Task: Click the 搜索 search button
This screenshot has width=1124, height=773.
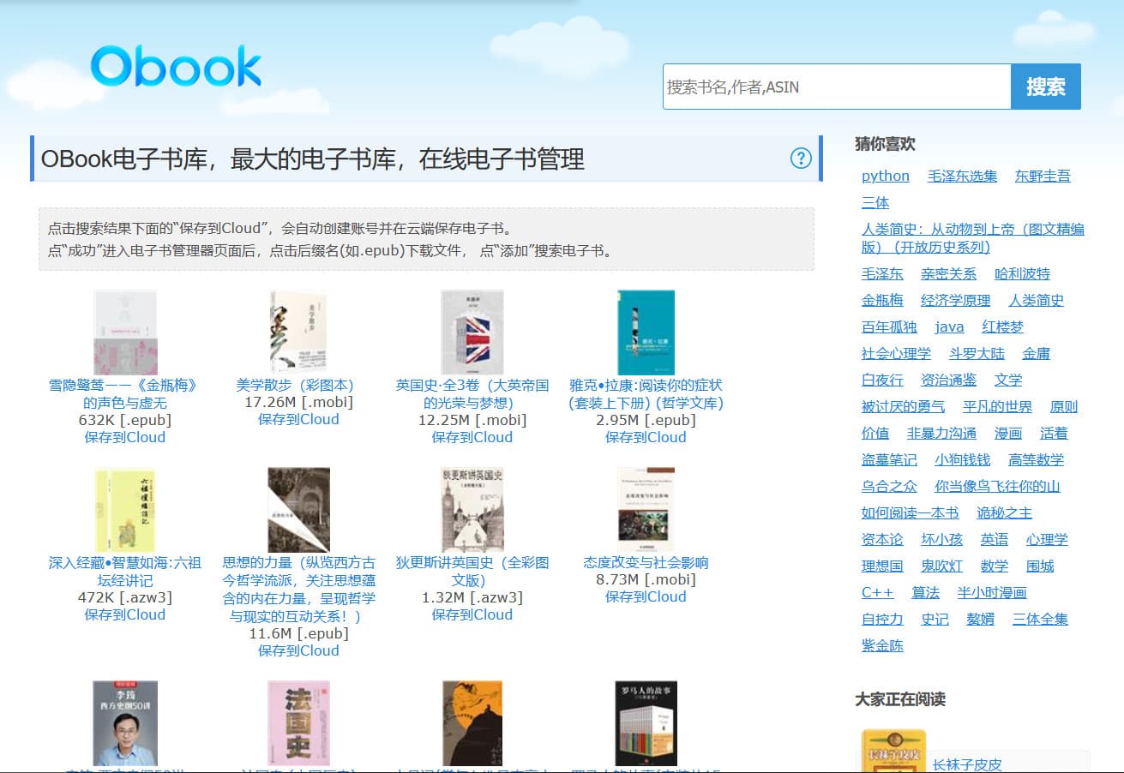Action: (x=1046, y=87)
